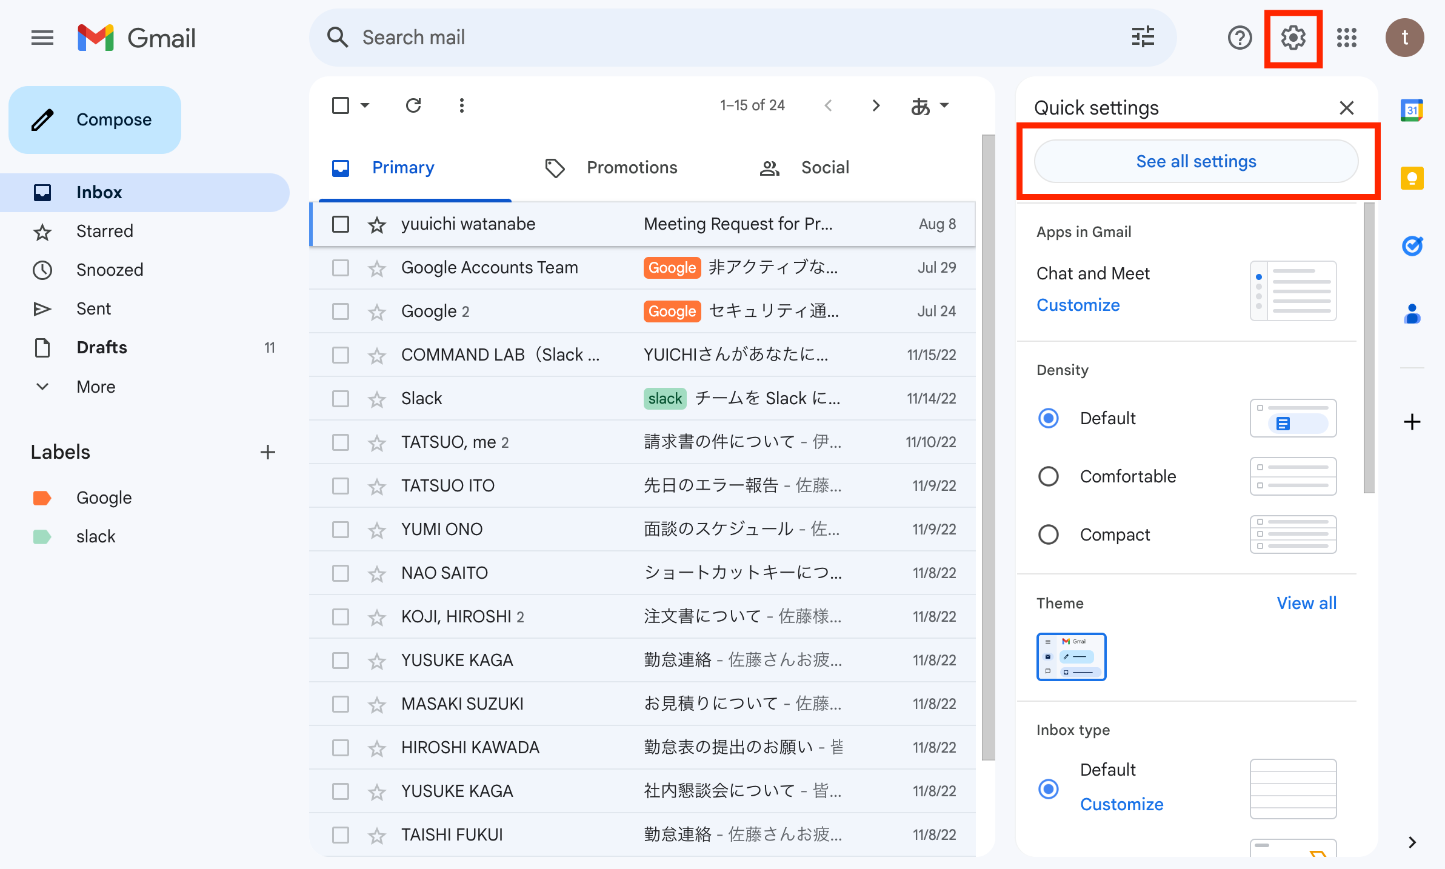The image size is (1445, 869).
Task: Click the Search mail field
Action: (x=743, y=38)
